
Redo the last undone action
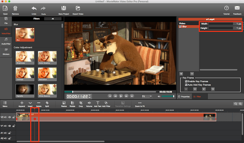(x=43, y=8)
